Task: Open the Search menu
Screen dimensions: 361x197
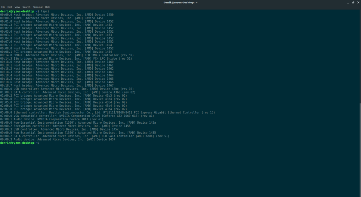Action: click(x=26, y=7)
